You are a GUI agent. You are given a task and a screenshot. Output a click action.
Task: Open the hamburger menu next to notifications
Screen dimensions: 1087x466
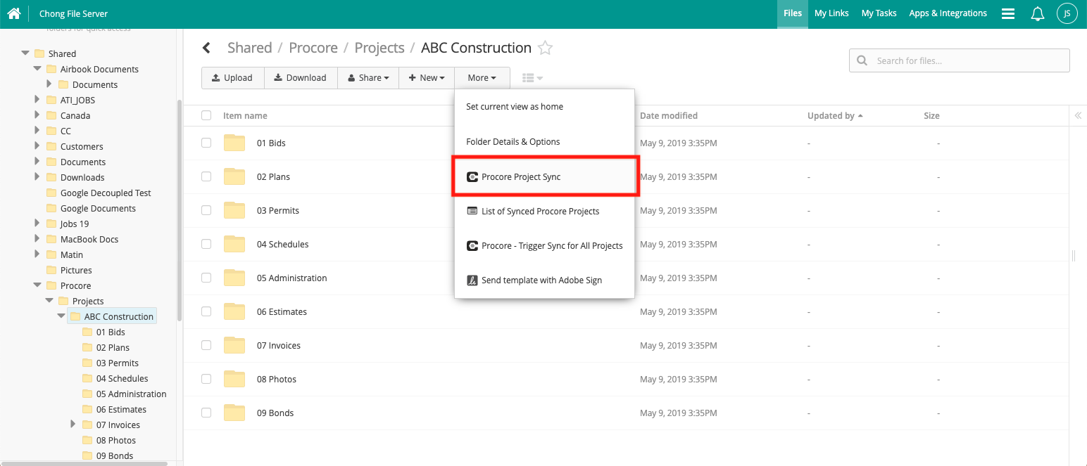tap(1008, 13)
